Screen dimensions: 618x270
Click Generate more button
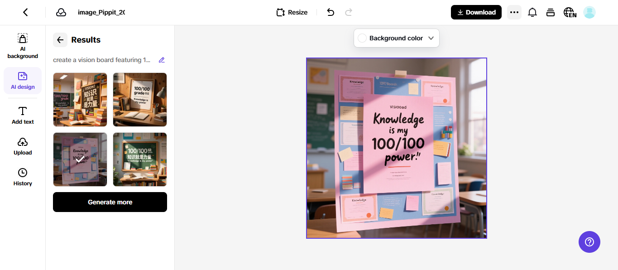tap(110, 202)
